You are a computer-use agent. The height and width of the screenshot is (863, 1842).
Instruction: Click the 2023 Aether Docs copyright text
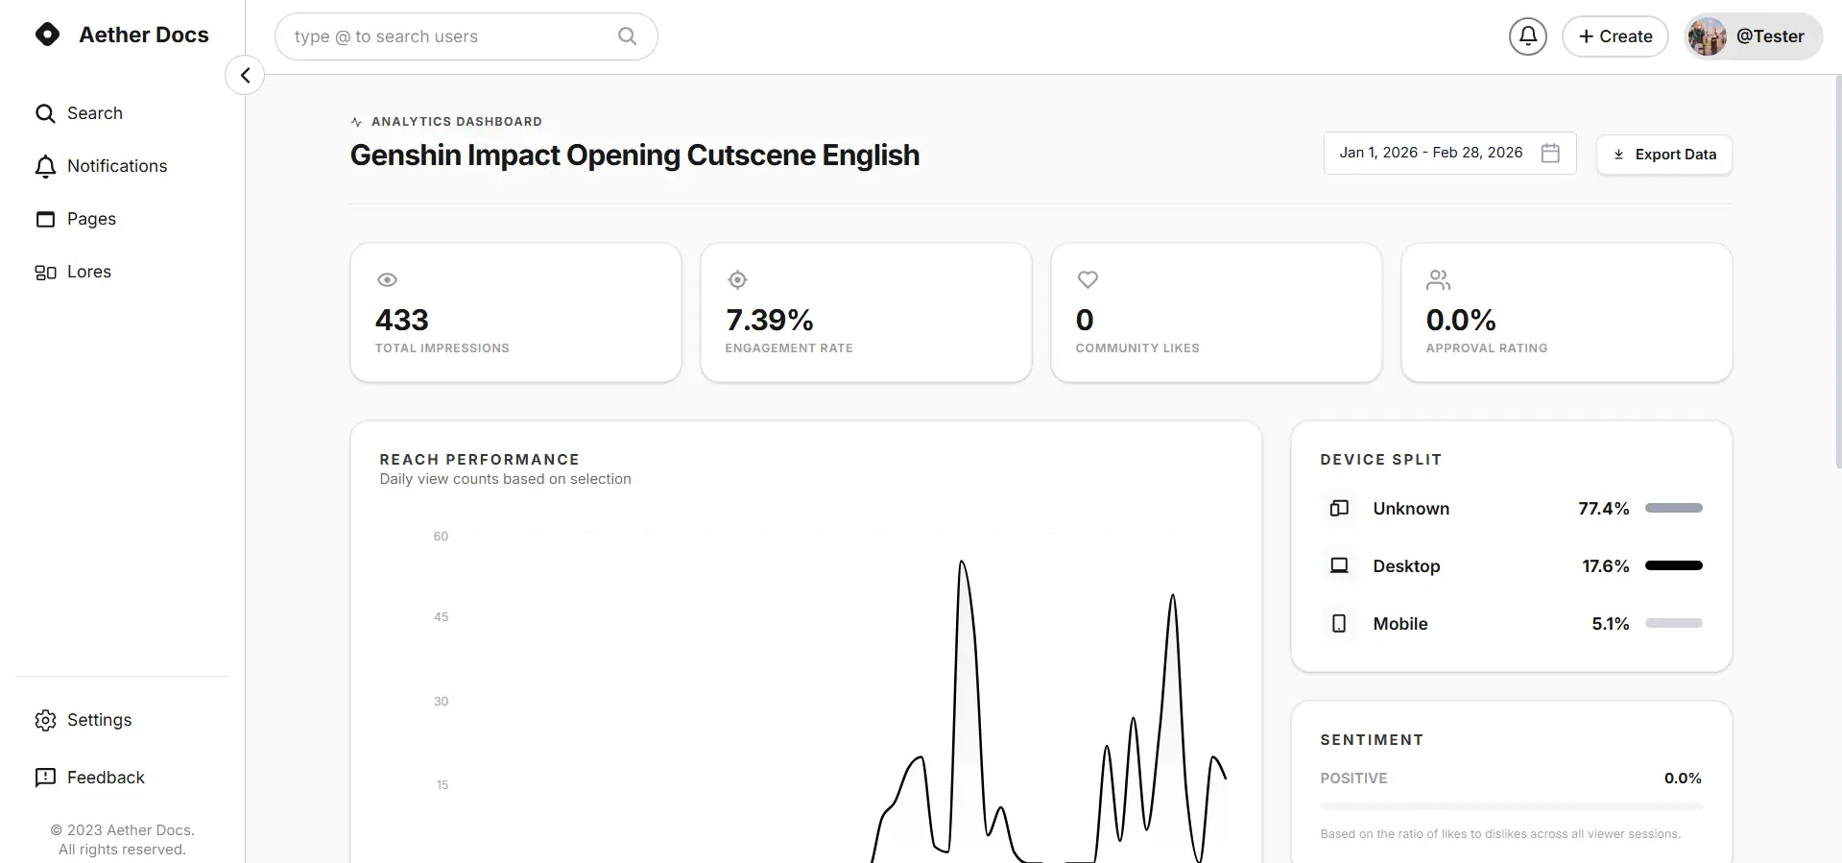[x=122, y=840]
